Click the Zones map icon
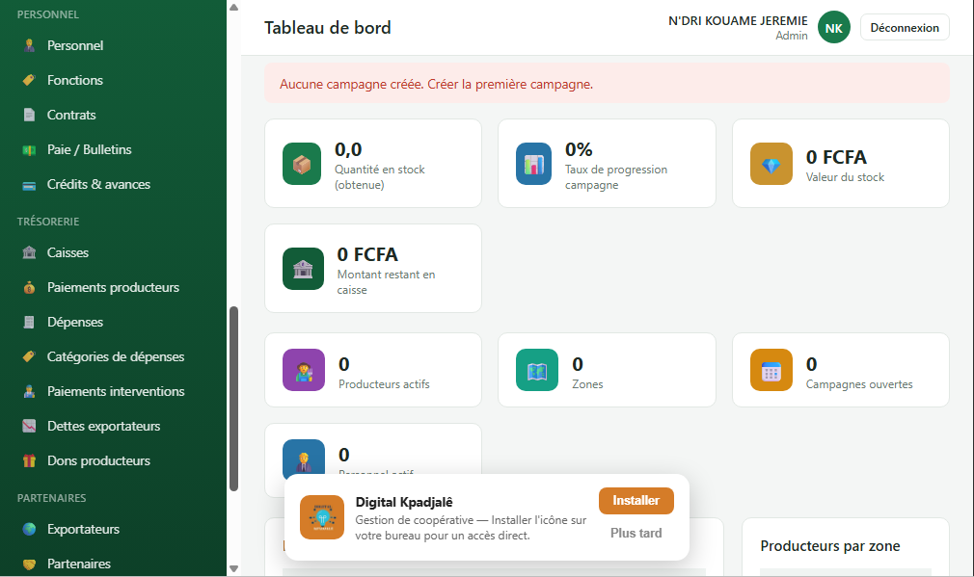The image size is (974, 577). click(x=537, y=370)
